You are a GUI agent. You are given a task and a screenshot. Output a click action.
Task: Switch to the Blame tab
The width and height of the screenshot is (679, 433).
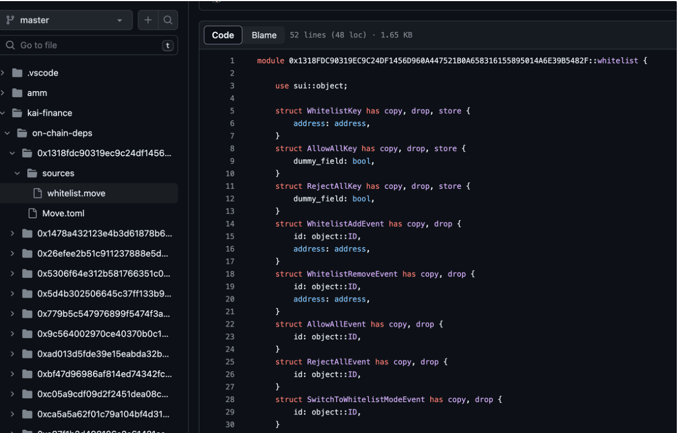[264, 35]
